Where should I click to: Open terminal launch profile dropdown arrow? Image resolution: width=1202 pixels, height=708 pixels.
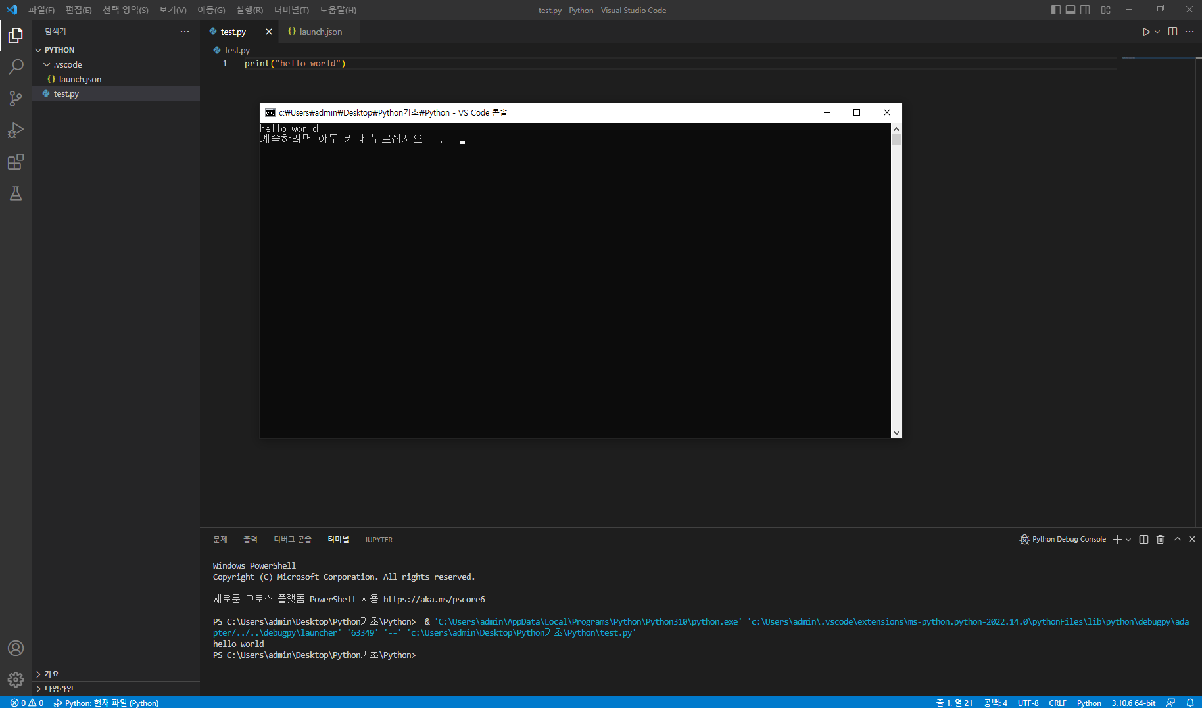(x=1128, y=540)
